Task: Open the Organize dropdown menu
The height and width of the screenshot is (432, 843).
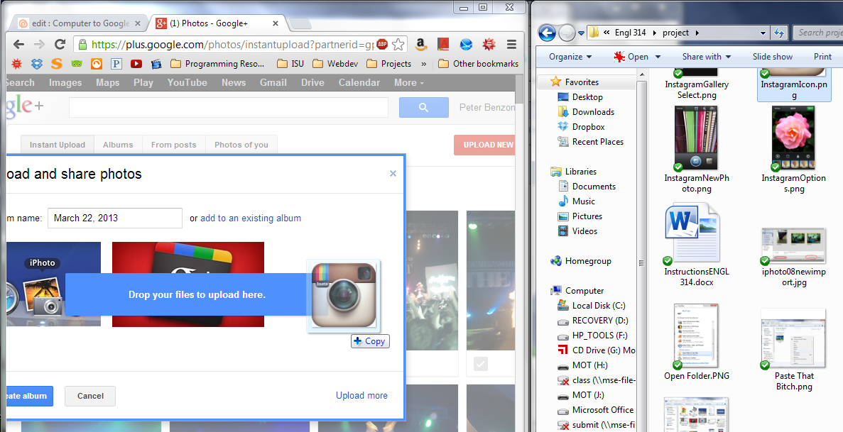Action: point(570,57)
